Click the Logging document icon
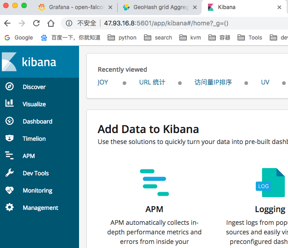This screenshot has height=248, width=288. pyautogui.click(x=271, y=182)
